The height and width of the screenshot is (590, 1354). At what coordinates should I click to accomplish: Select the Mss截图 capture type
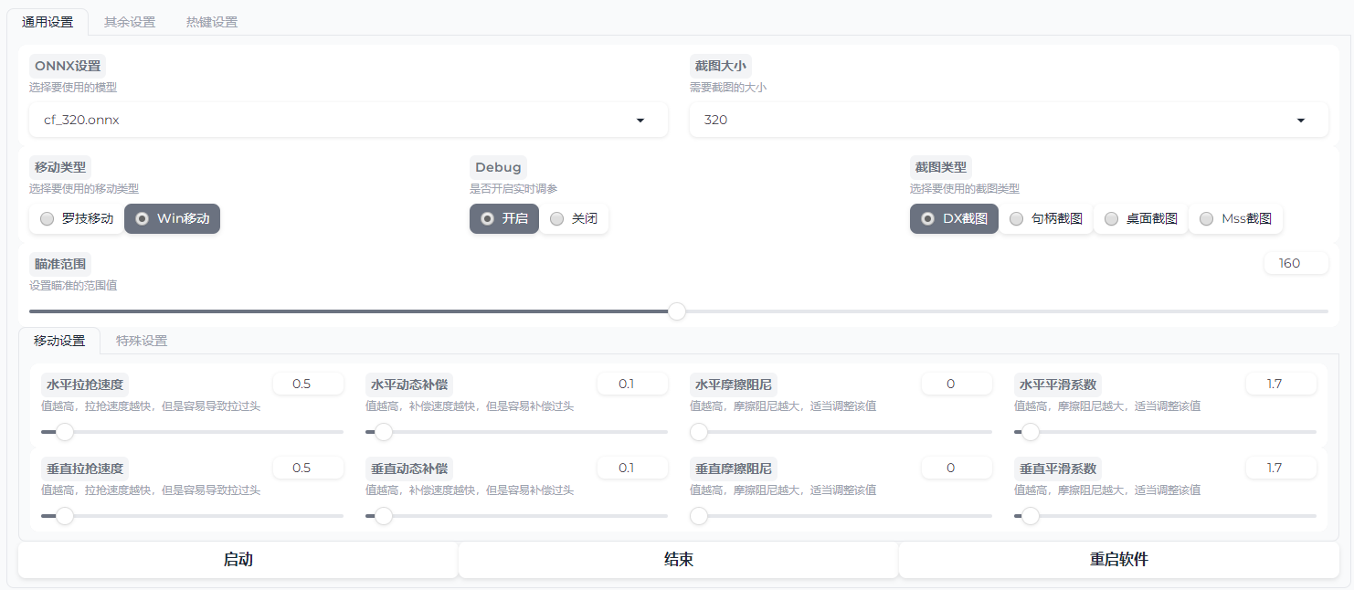(x=1235, y=218)
